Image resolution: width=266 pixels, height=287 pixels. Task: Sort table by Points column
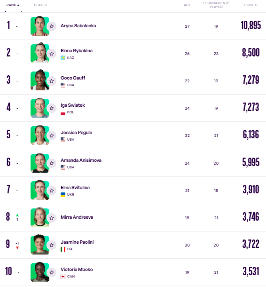pyautogui.click(x=250, y=5)
